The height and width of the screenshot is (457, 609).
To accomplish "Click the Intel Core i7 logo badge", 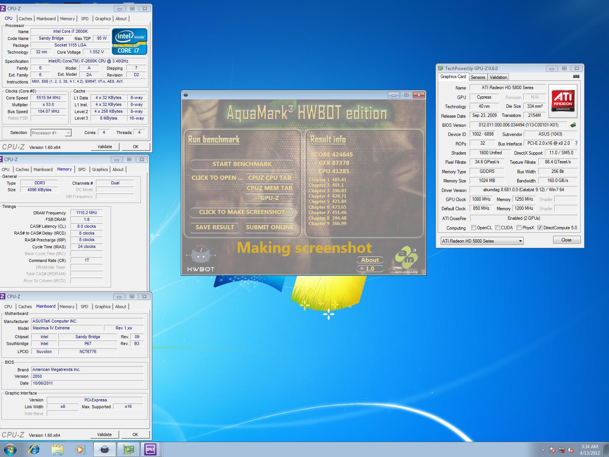I will coord(129,42).
